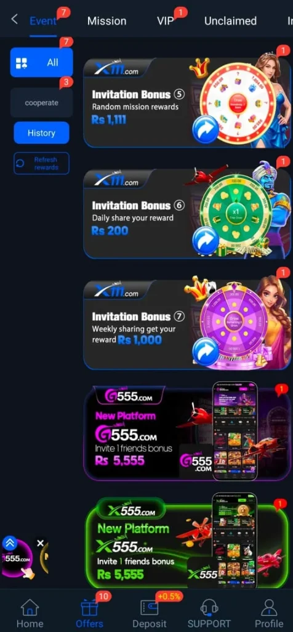The width and height of the screenshot is (293, 632).
Task: Open the G555.com New Platform banner
Action: [x=187, y=433]
